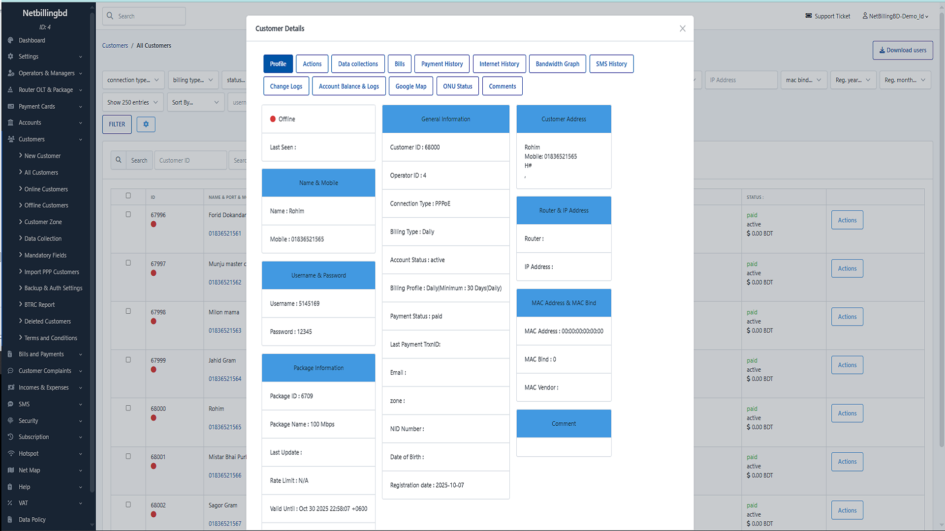Check the row checkbox for customer 67998

128,311
